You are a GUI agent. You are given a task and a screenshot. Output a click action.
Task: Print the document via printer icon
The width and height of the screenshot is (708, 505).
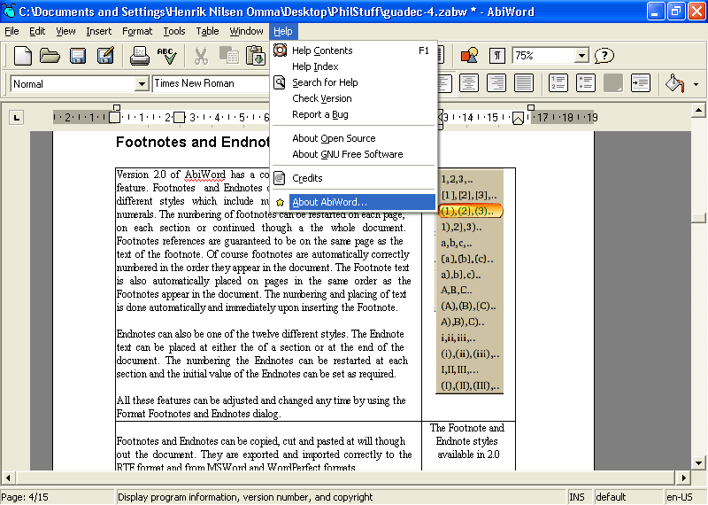coord(139,56)
